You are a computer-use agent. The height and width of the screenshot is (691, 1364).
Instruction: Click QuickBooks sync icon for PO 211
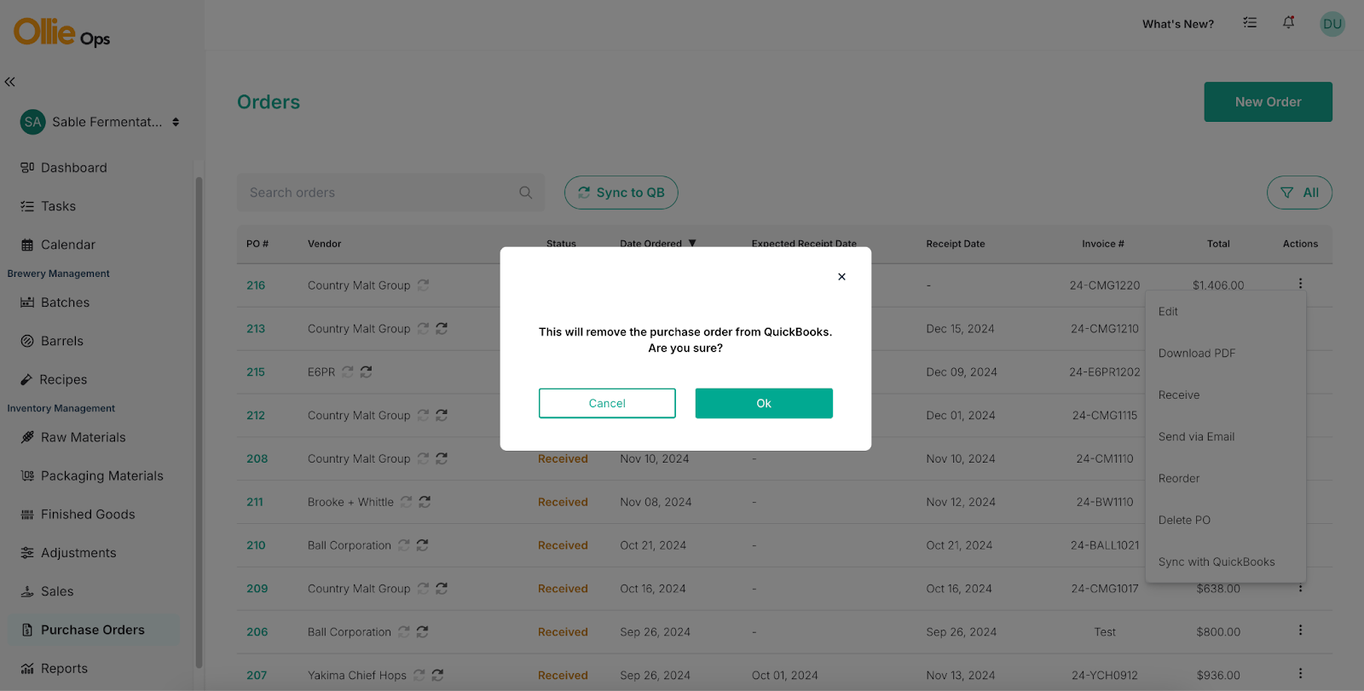point(425,502)
